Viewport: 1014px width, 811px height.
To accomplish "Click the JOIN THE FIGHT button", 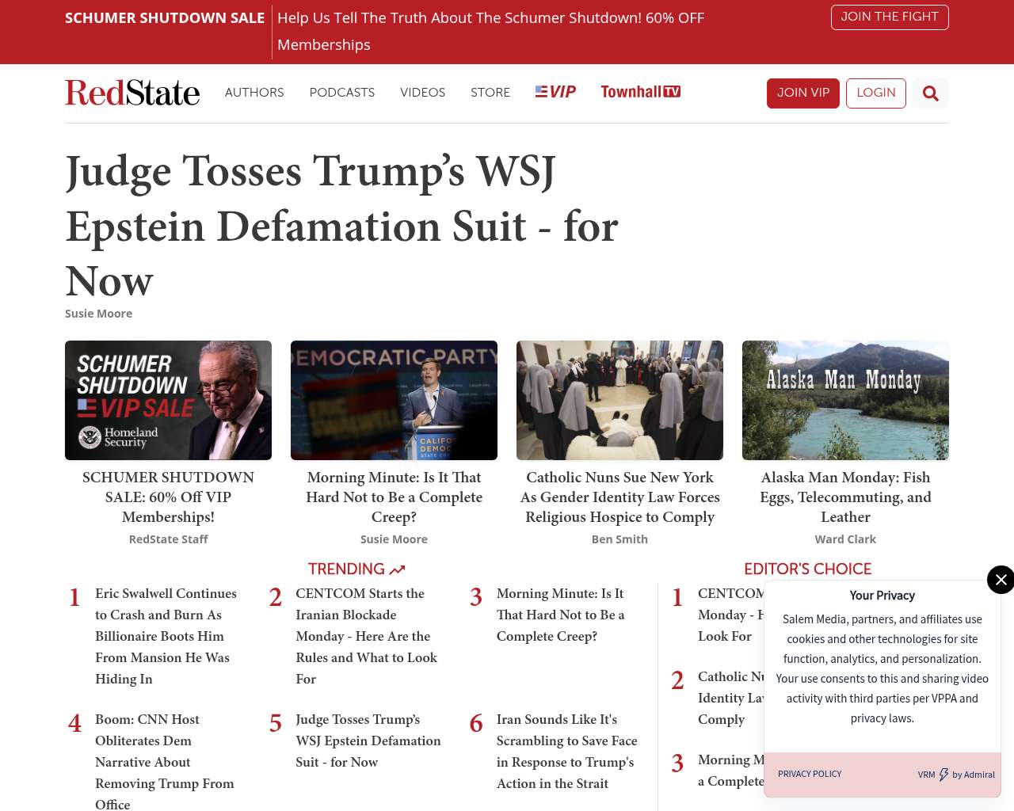I will 889,17.
